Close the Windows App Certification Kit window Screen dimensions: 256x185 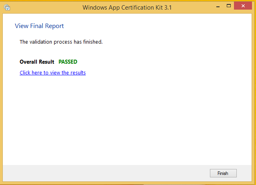pos(243,6)
